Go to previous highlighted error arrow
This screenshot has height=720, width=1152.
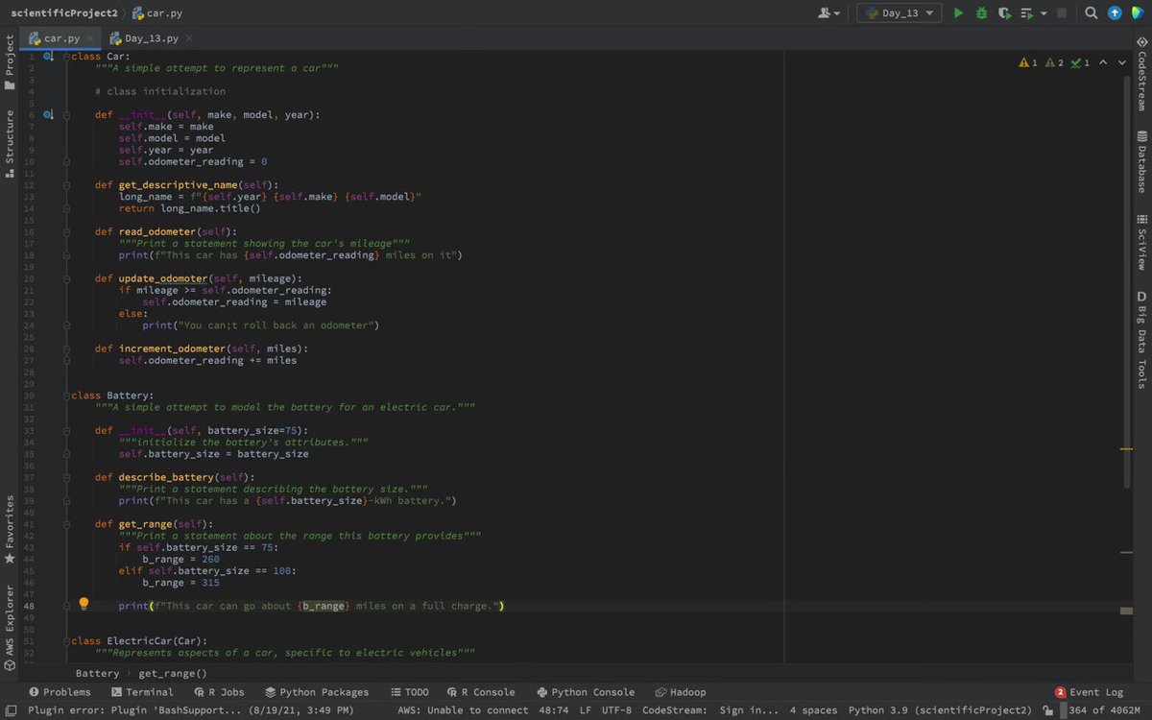point(1104,62)
